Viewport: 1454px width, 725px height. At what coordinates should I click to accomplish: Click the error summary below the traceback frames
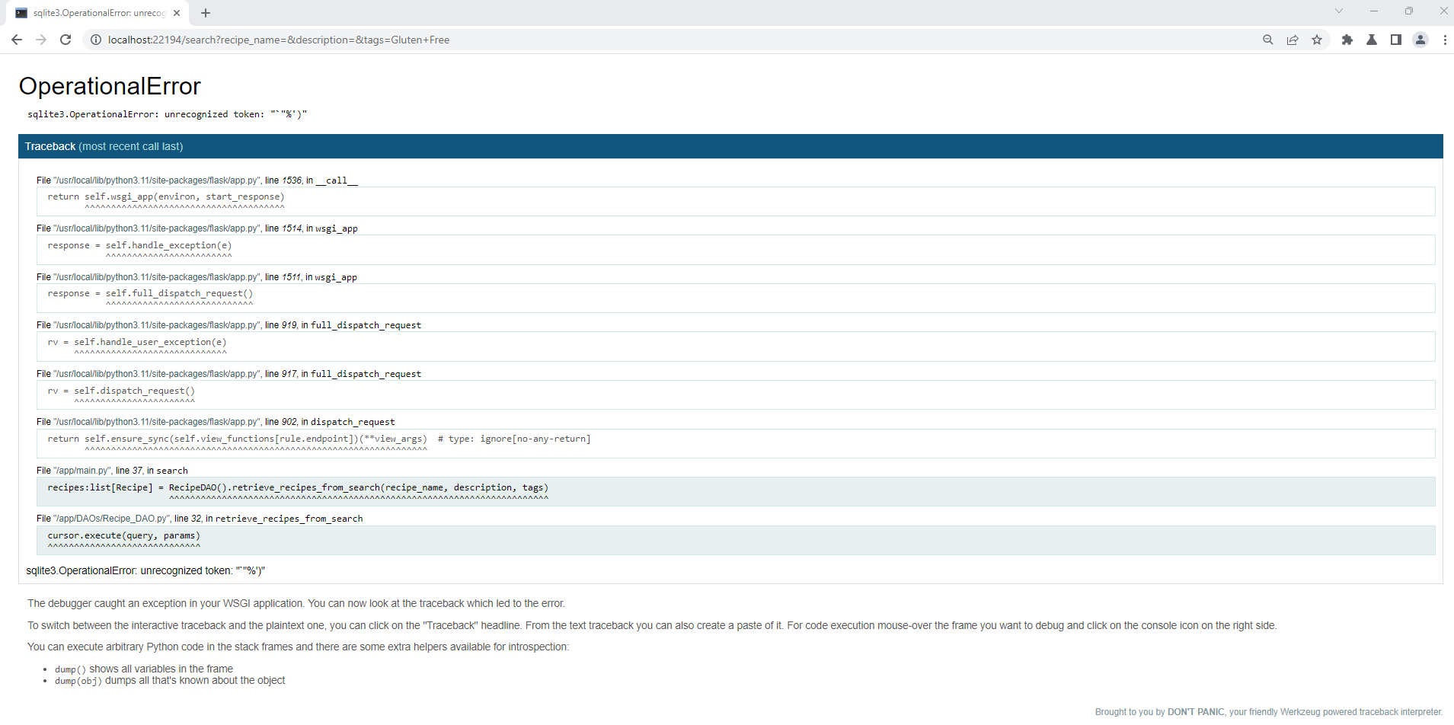pyautogui.click(x=145, y=570)
